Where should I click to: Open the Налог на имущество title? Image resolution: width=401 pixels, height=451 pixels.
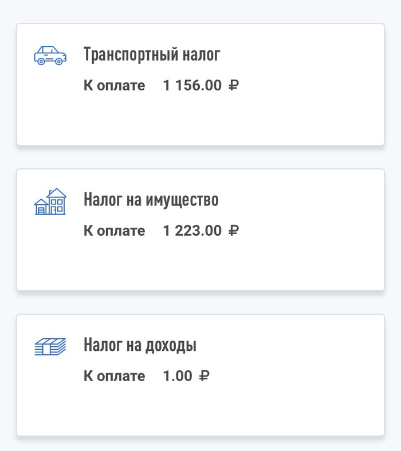click(x=151, y=200)
